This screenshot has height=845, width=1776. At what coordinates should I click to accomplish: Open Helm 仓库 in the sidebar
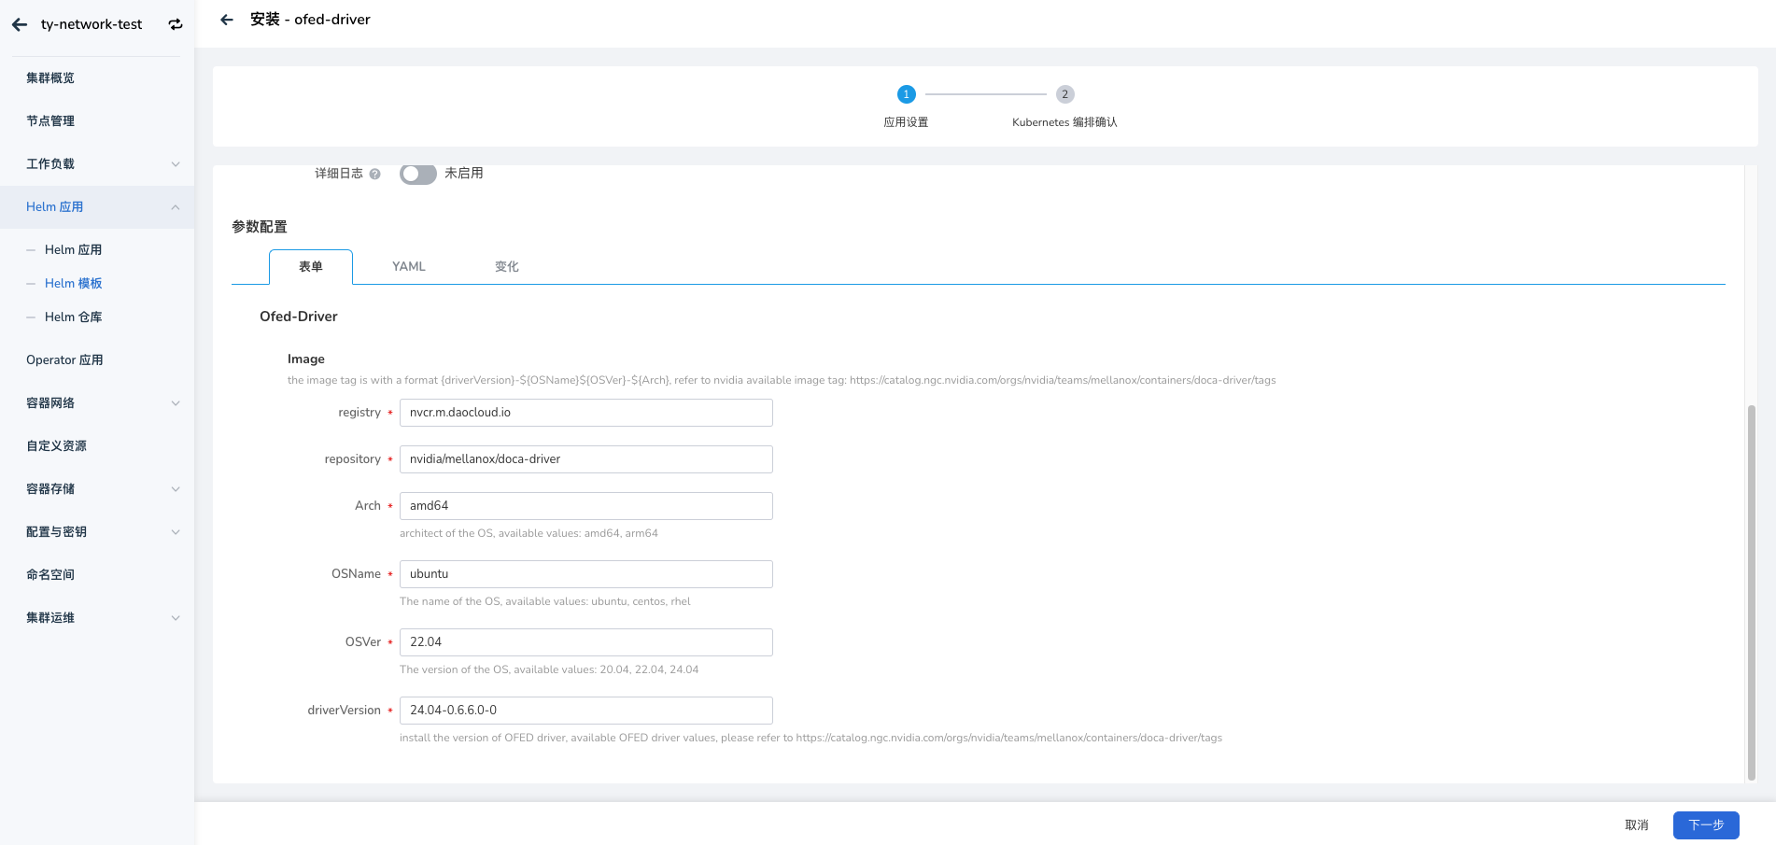tap(74, 317)
